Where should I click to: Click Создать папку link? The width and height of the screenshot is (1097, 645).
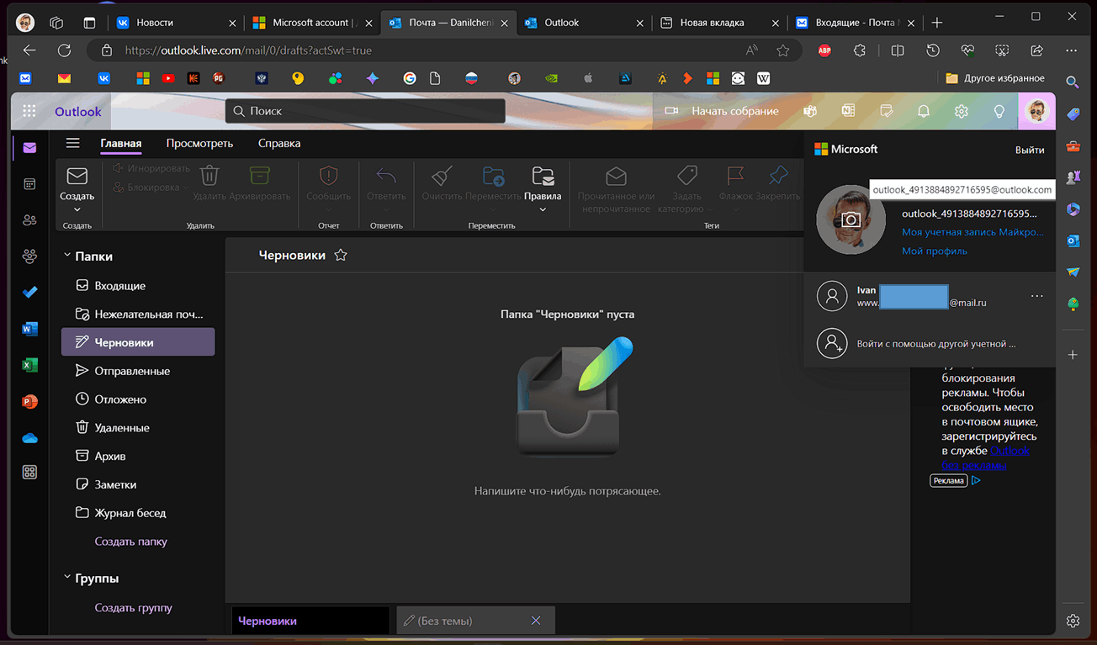pos(131,542)
